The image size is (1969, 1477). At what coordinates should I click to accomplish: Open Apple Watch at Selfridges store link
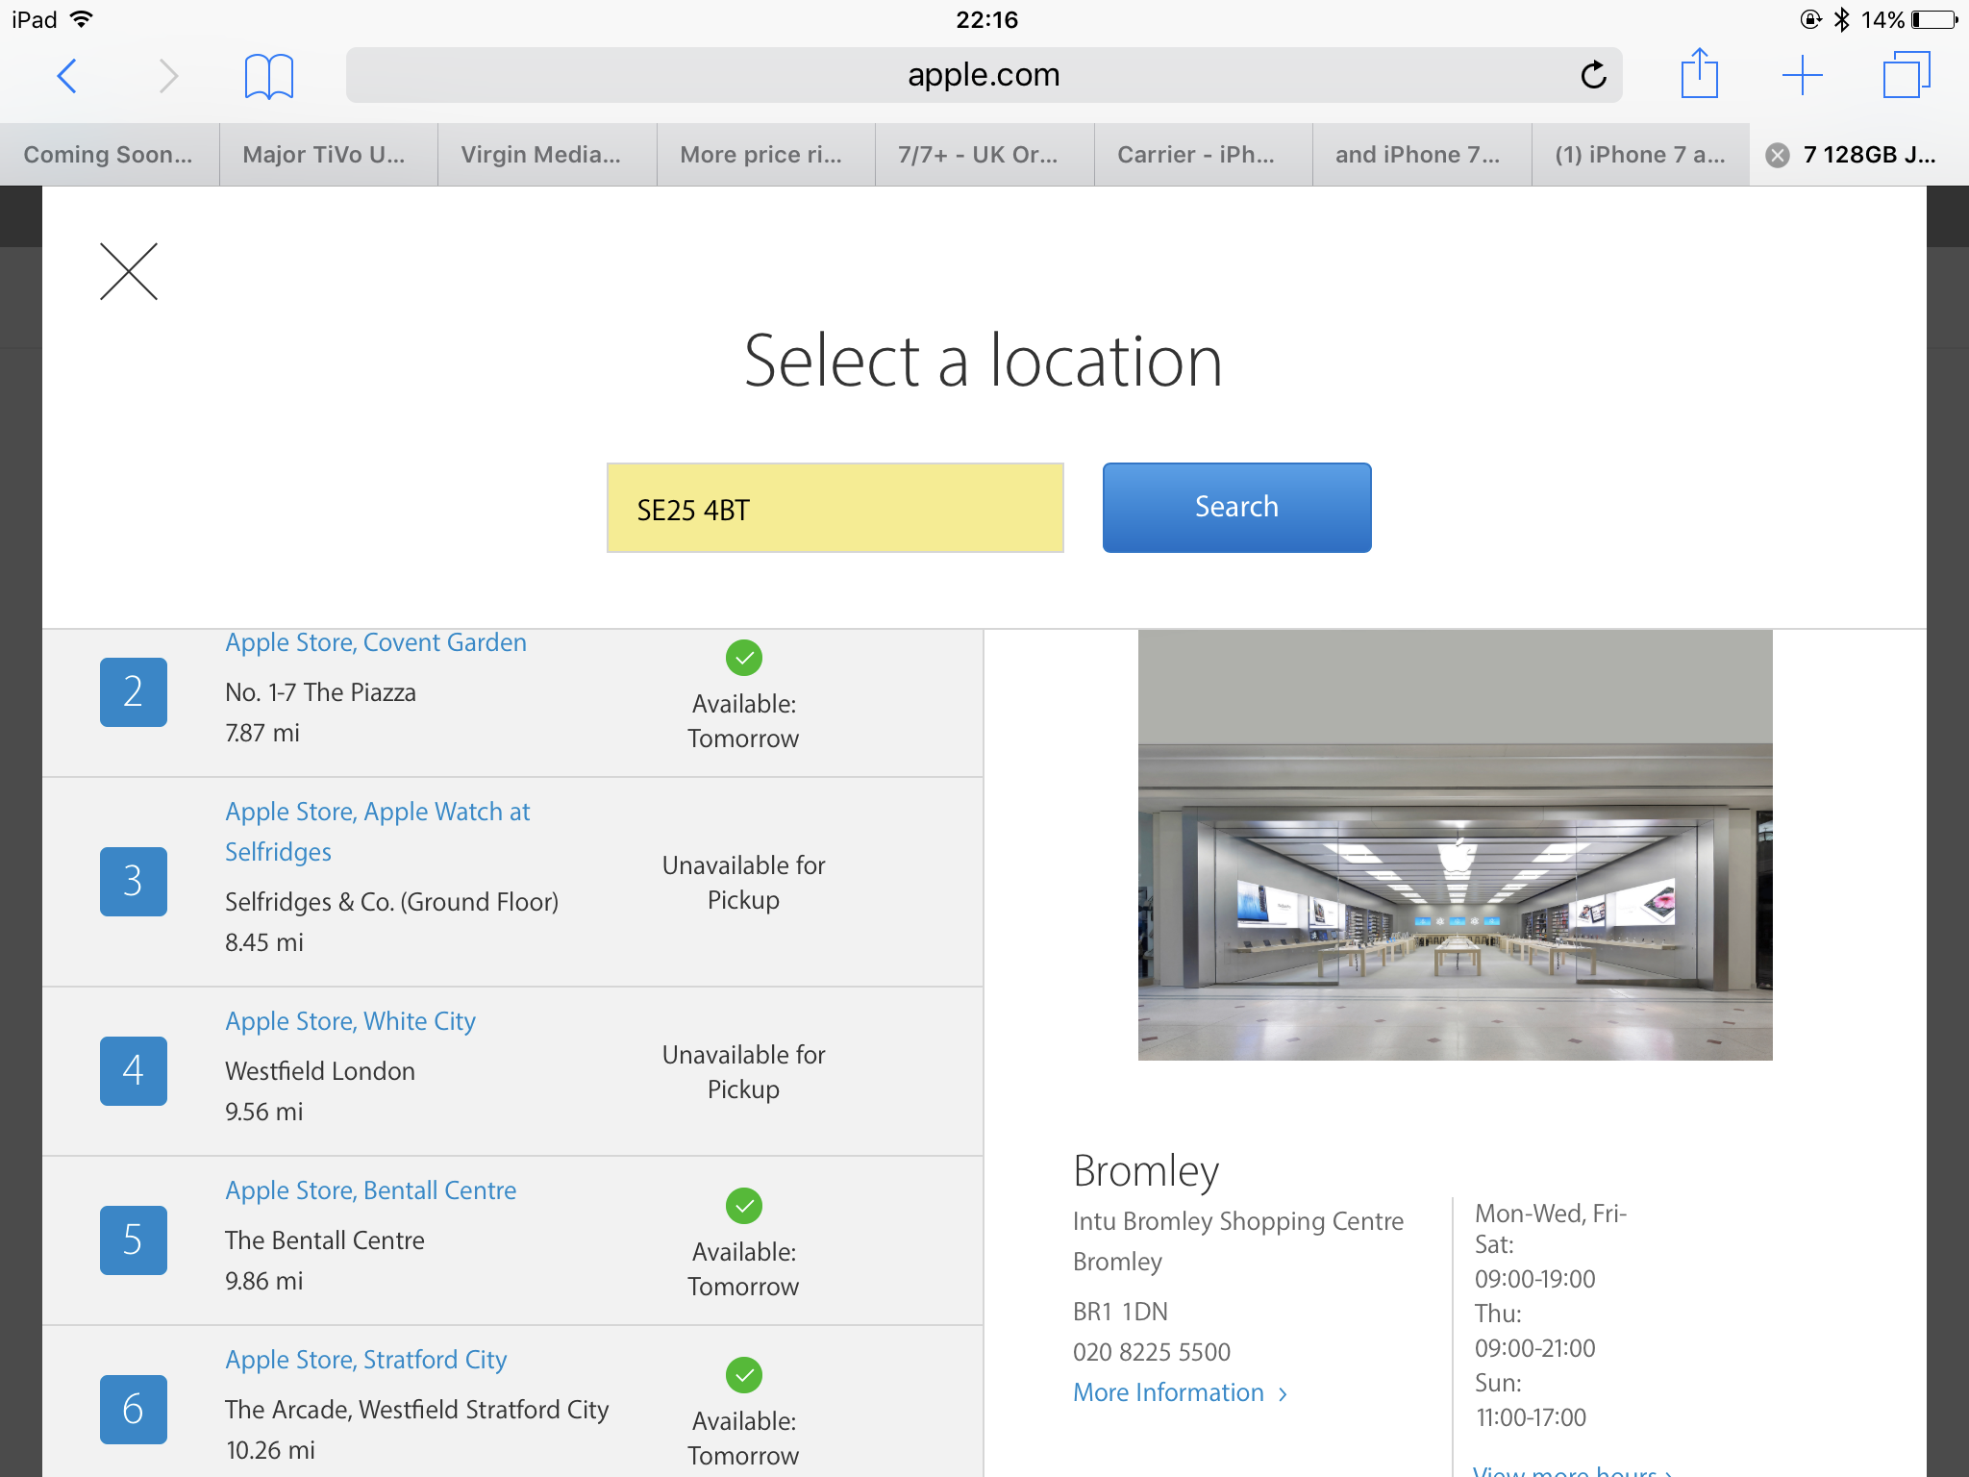click(377, 832)
